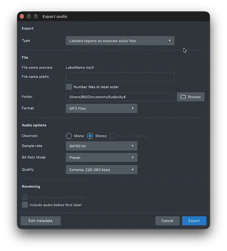Click the LabelName.mp3 file name preview
The height and width of the screenshot is (251, 227).
(x=80, y=67)
